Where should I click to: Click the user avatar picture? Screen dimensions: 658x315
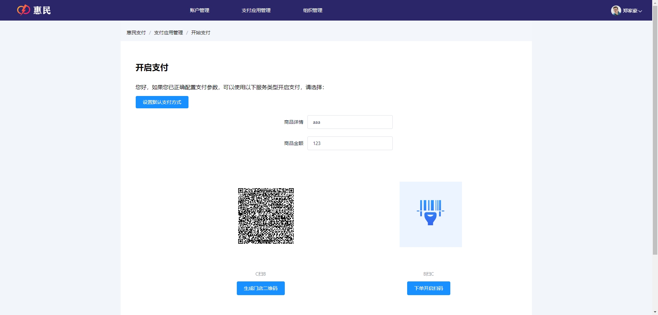[616, 10]
